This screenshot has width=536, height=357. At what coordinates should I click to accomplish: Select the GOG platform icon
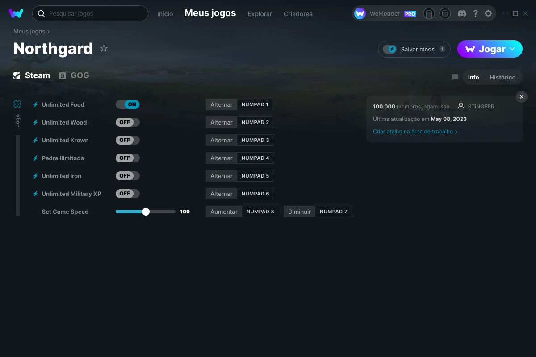point(63,75)
